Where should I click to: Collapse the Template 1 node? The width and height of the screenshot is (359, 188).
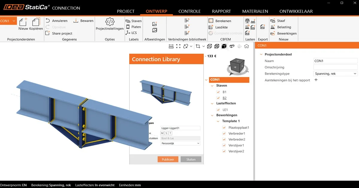218,121
